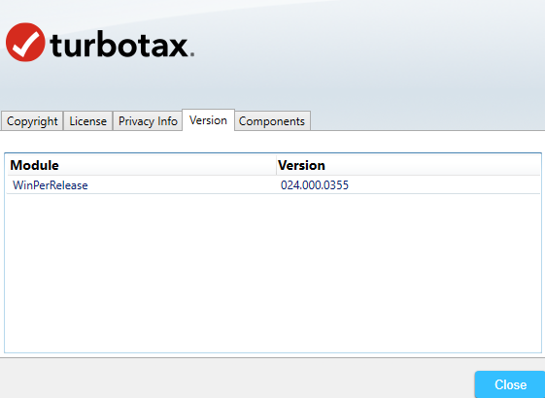Viewport: 545px width, 398px height.
Task: Click the TurboTax red checkmark logo
Action: click(25, 43)
